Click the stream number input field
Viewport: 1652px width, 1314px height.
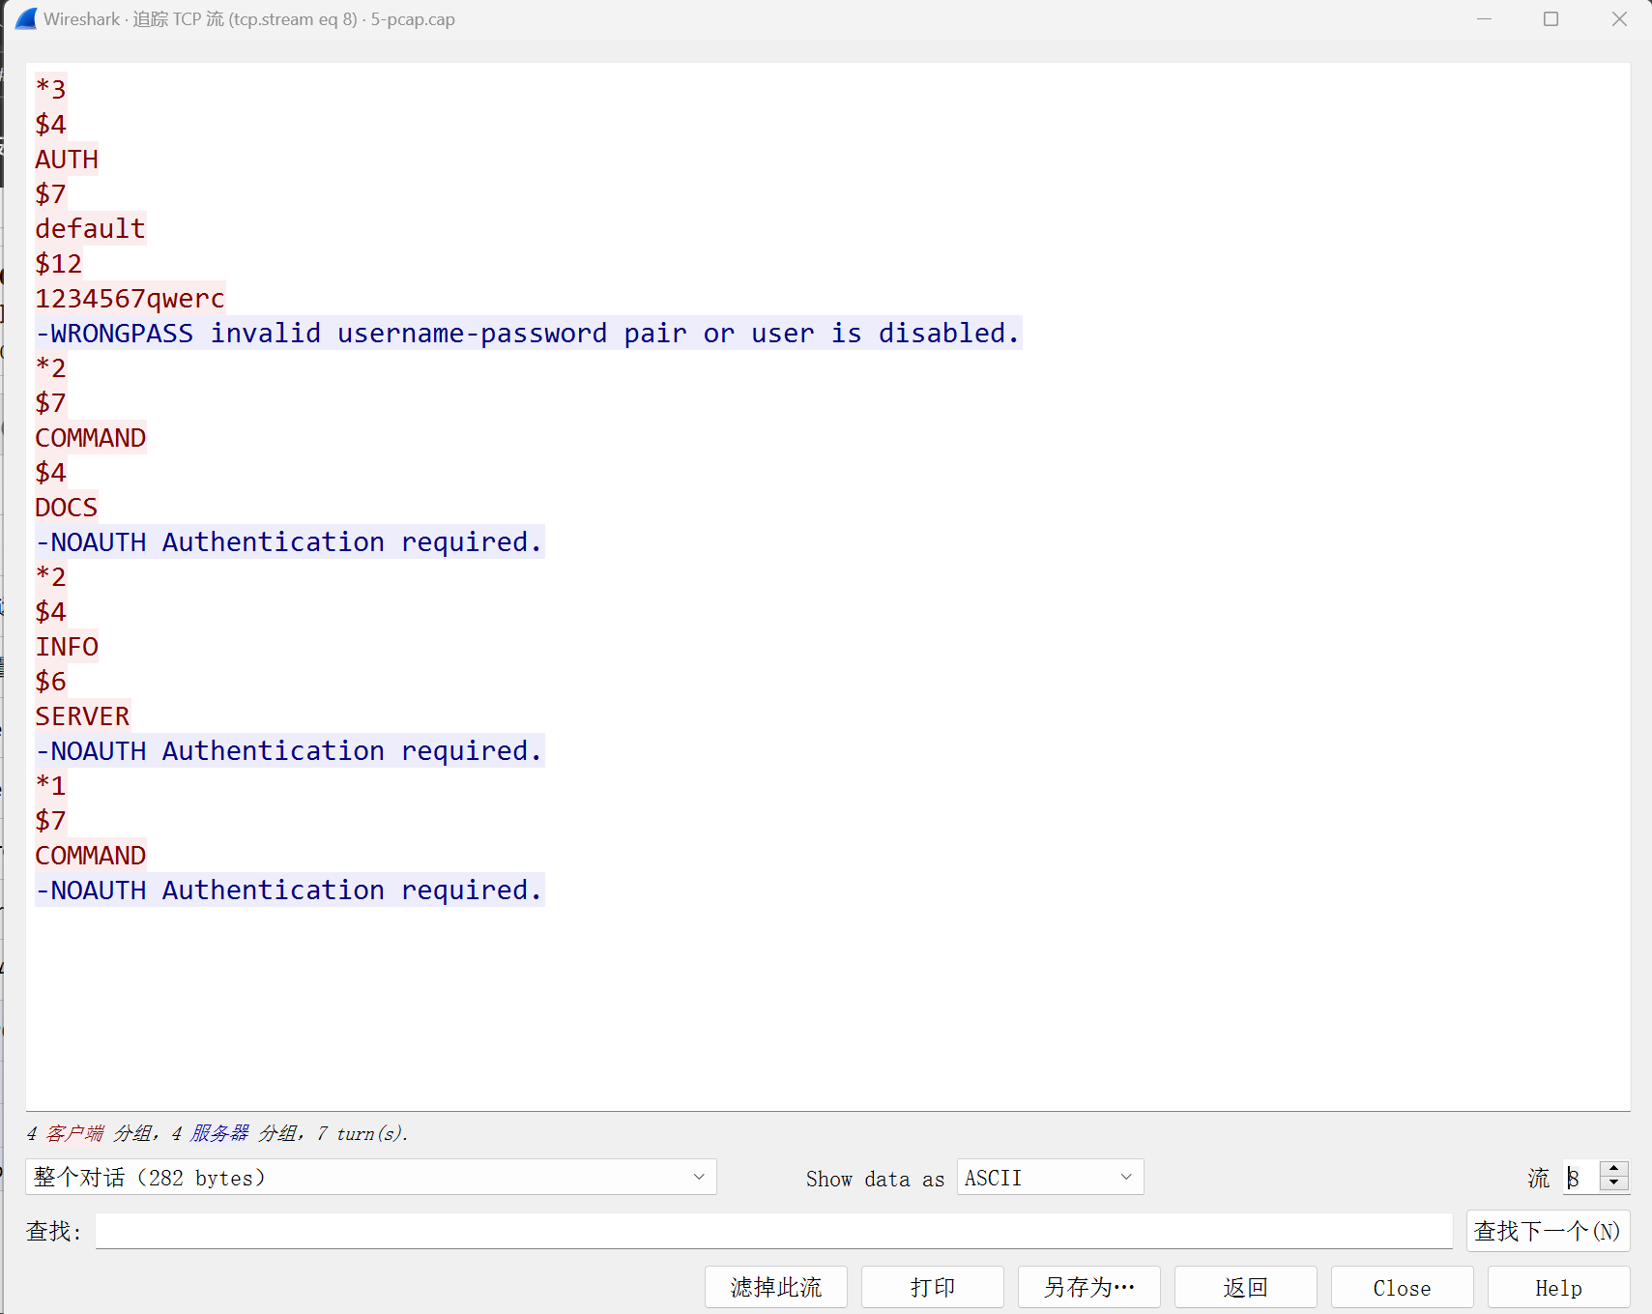(x=1581, y=1177)
